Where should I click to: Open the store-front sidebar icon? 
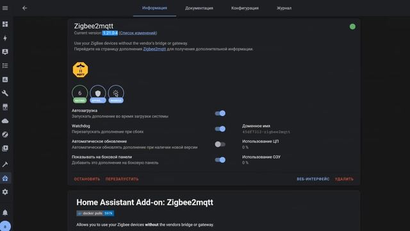[5, 107]
